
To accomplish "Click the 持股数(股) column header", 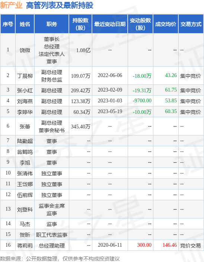I will tap(80, 24).
